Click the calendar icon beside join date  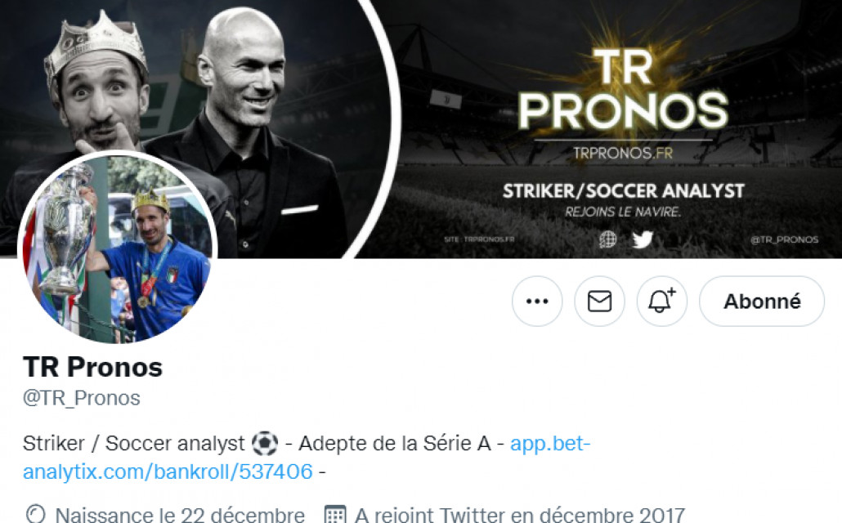[335, 514]
